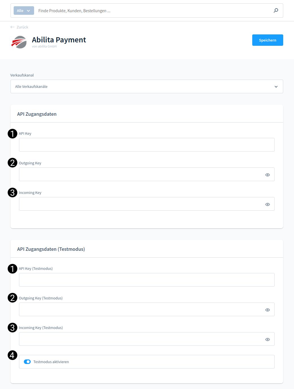Select the Incoming Key input field
The width and height of the screenshot is (294, 389).
[x=141, y=204]
